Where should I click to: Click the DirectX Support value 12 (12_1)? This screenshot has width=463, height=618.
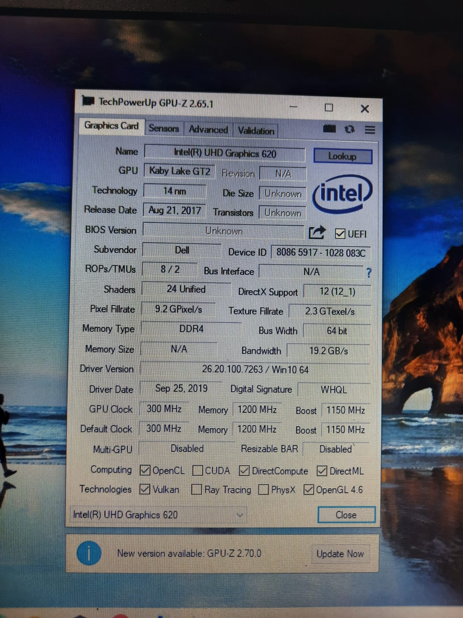pyautogui.click(x=337, y=291)
